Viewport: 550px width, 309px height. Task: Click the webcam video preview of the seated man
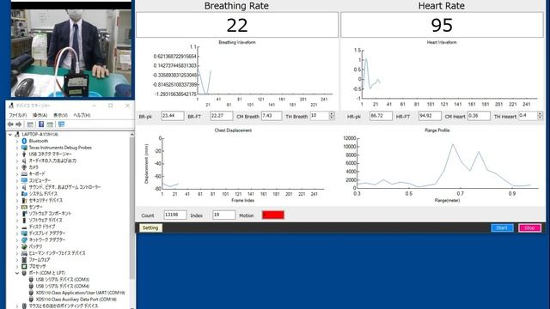point(70,53)
